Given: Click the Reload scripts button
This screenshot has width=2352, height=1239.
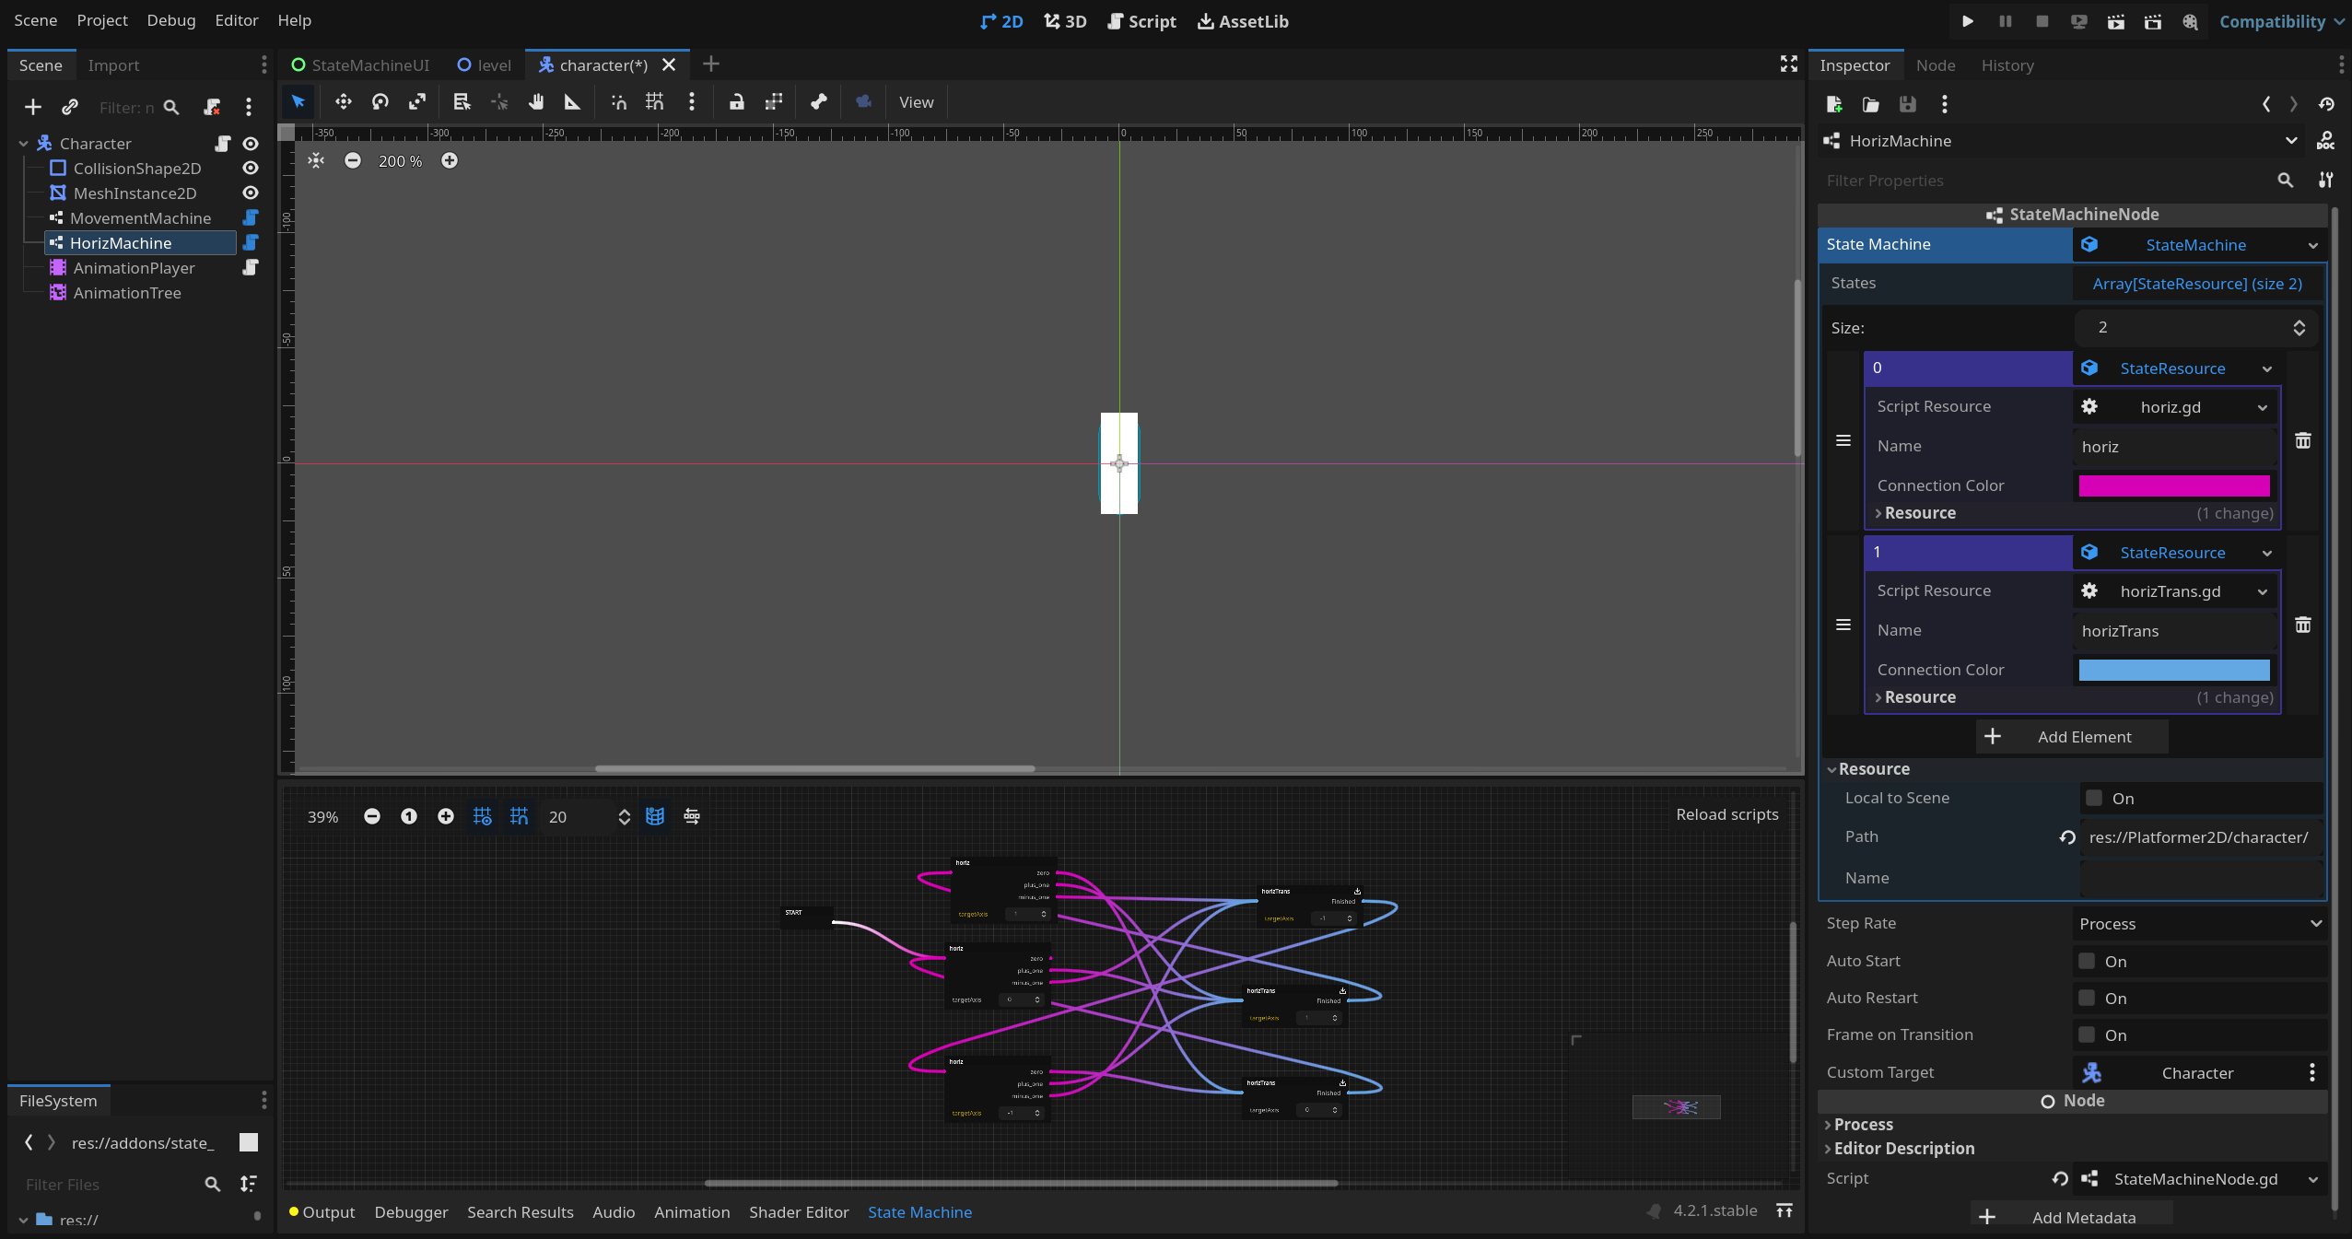Looking at the screenshot, I should click(1726, 814).
